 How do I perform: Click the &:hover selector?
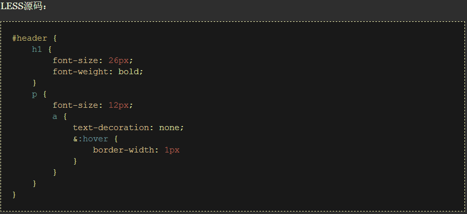pos(91,139)
